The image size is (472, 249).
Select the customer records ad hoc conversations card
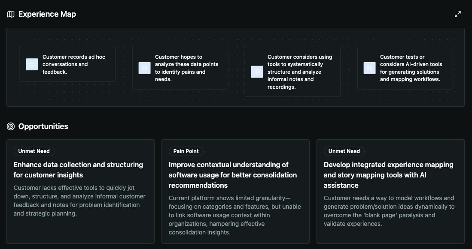67,64
